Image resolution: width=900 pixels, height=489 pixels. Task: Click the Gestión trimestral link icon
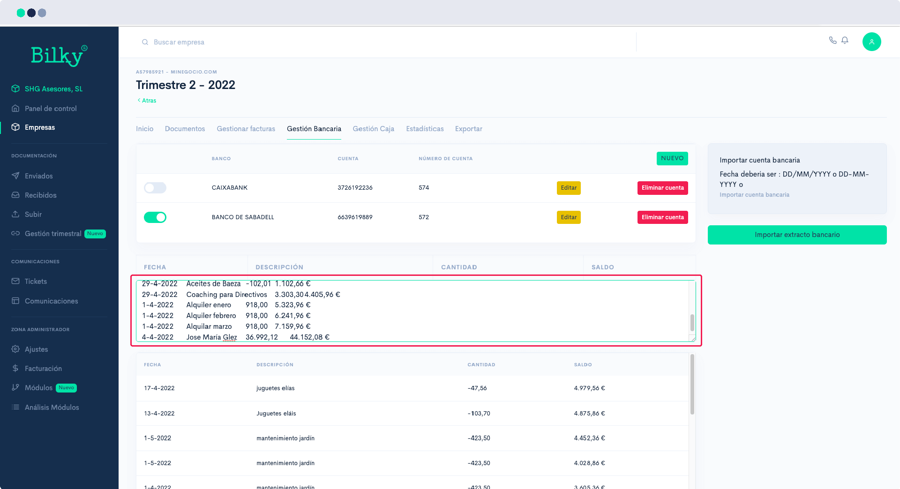[15, 234]
